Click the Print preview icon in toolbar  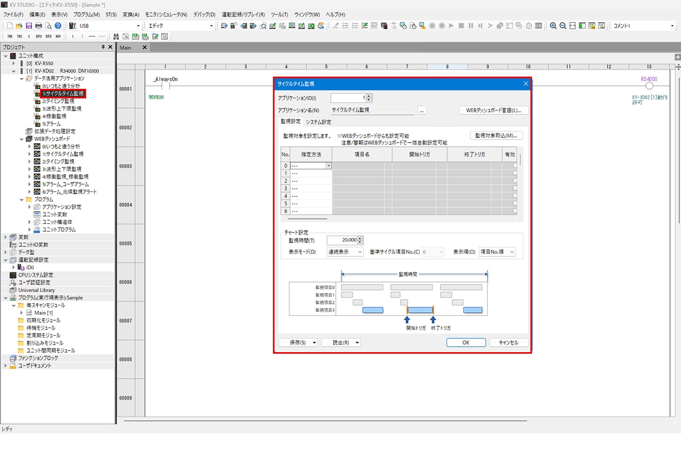pyautogui.click(x=48, y=26)
